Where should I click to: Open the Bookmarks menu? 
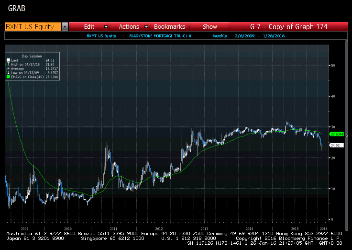tap(169, 27)
